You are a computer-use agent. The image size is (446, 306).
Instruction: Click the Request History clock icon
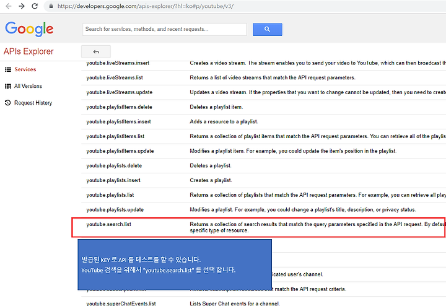point(8,103)
